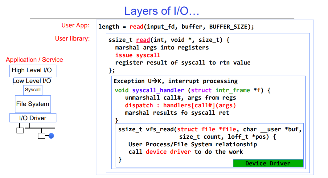Open the underlined read function link
The height and width of the screenshot is (178, 328).
click(143, 40)
